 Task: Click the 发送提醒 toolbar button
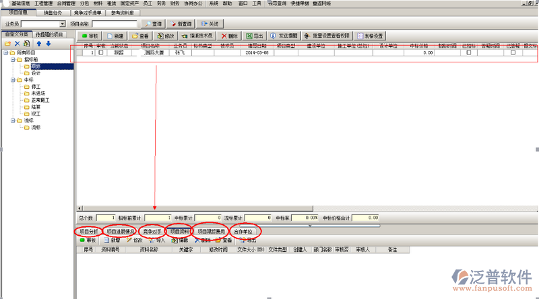284,36
